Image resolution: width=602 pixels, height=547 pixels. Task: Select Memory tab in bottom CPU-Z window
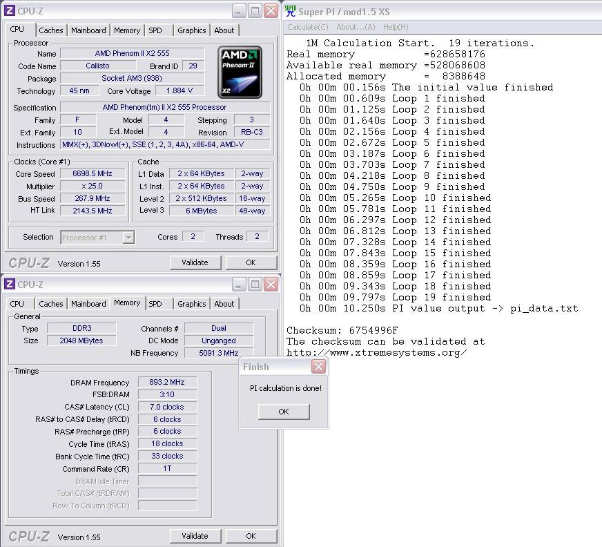click(x=127, y=303)
